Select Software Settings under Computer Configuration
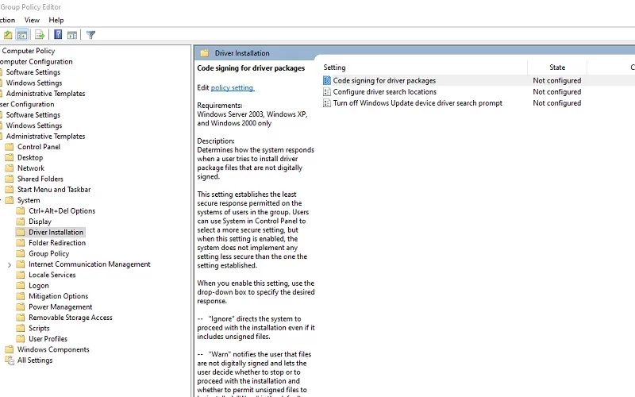 (x=33, y=72)
